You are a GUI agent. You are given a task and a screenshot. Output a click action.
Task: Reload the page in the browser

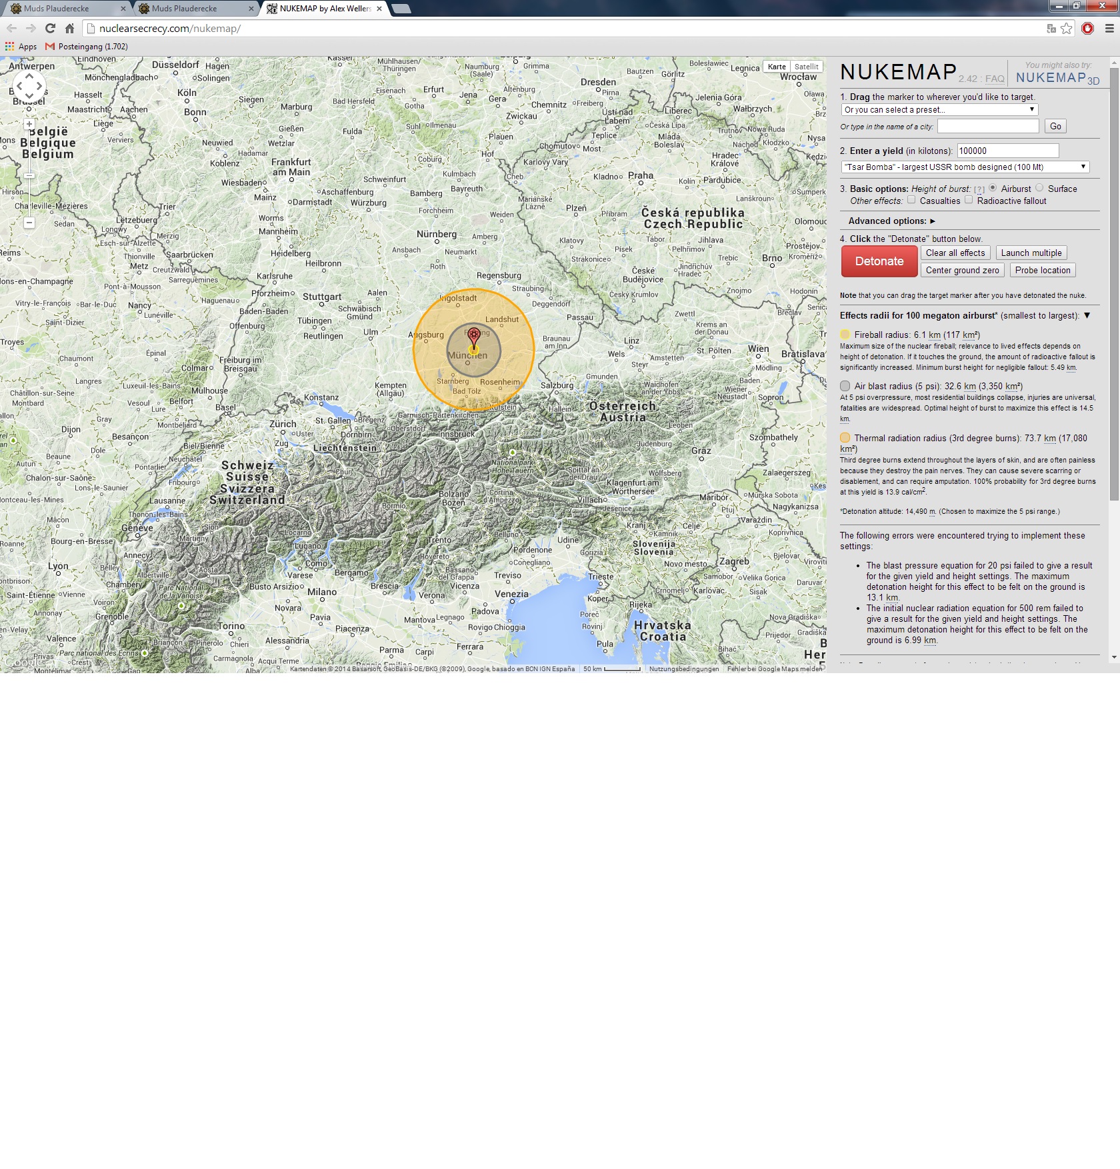(49, 29)
